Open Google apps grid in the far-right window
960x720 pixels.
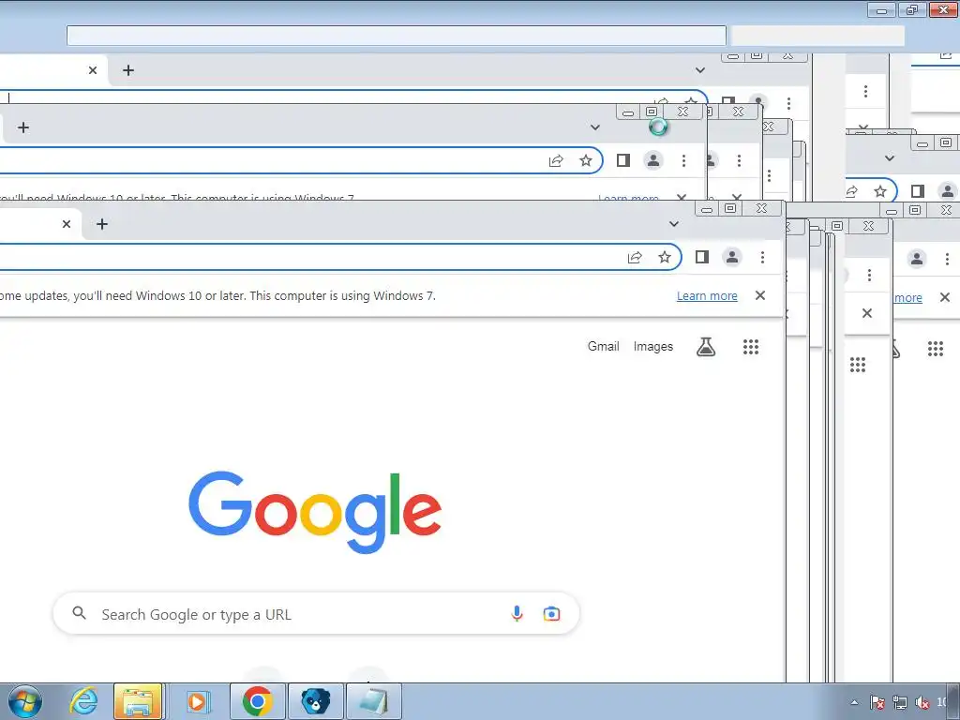tap(936, 349)
